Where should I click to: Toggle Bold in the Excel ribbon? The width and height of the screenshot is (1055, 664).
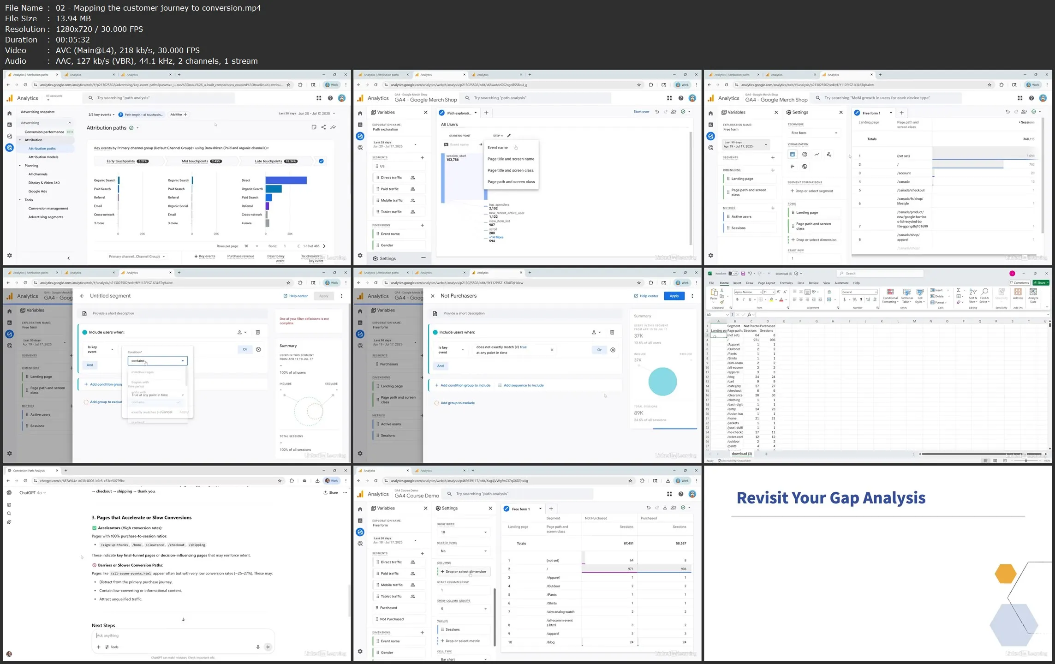737,300
